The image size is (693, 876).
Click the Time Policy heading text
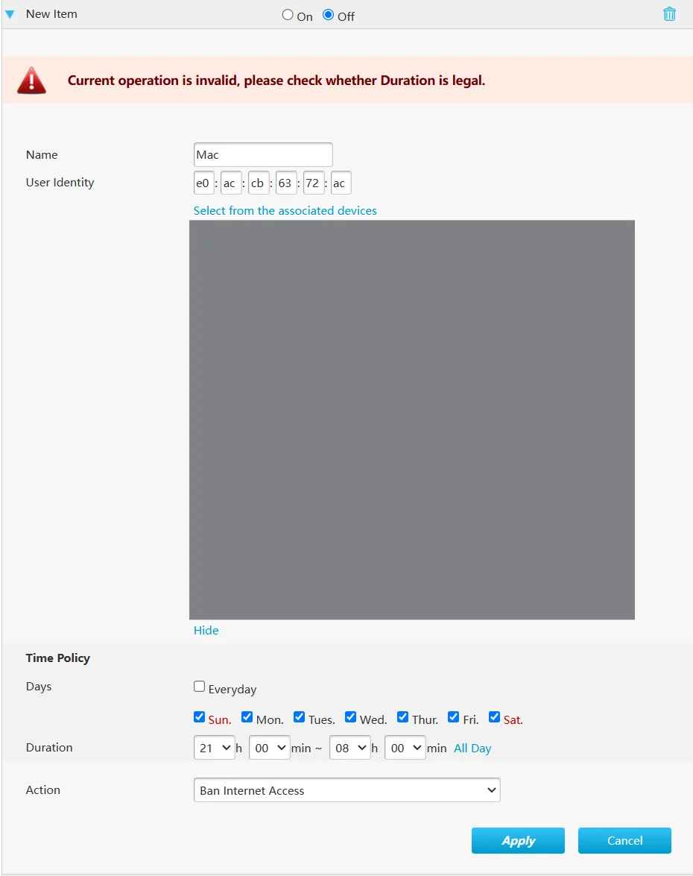57,658
